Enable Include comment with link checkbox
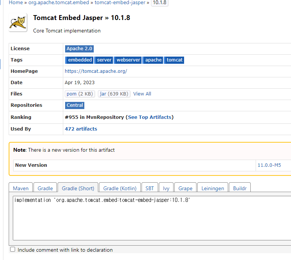This screenshot has width=291, height=260. [13, 249]
